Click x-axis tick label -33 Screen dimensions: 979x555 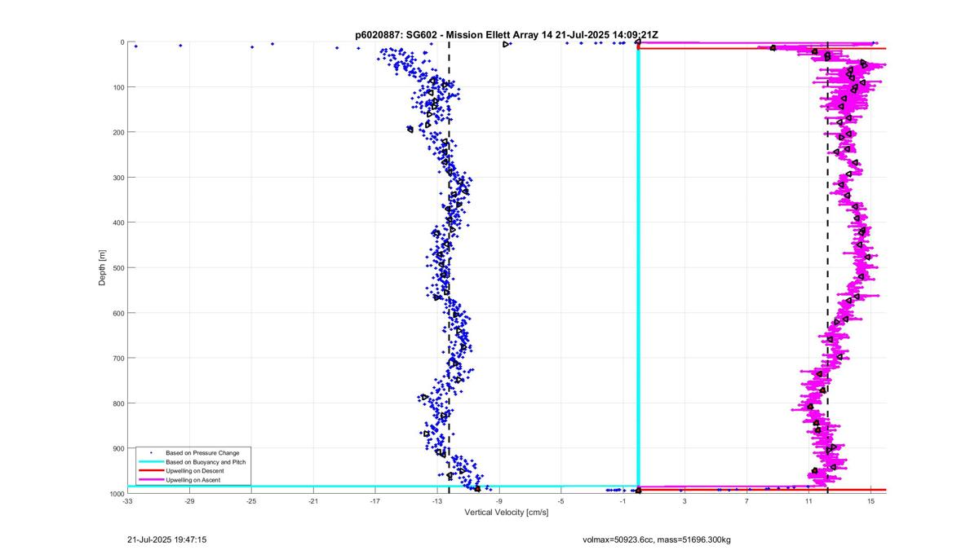tap(128, 501)
